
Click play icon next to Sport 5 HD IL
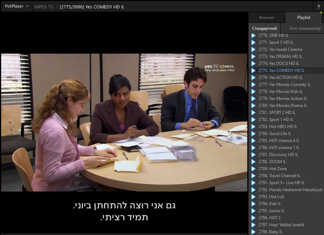(x=253, y=42)
